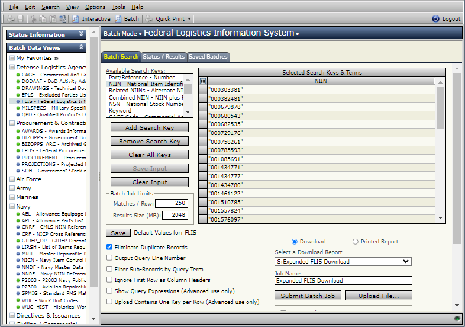The height and width of the screenshot is (327, 465).
Task: Click the scissors cut icon
Action: [x=34, y=19]
